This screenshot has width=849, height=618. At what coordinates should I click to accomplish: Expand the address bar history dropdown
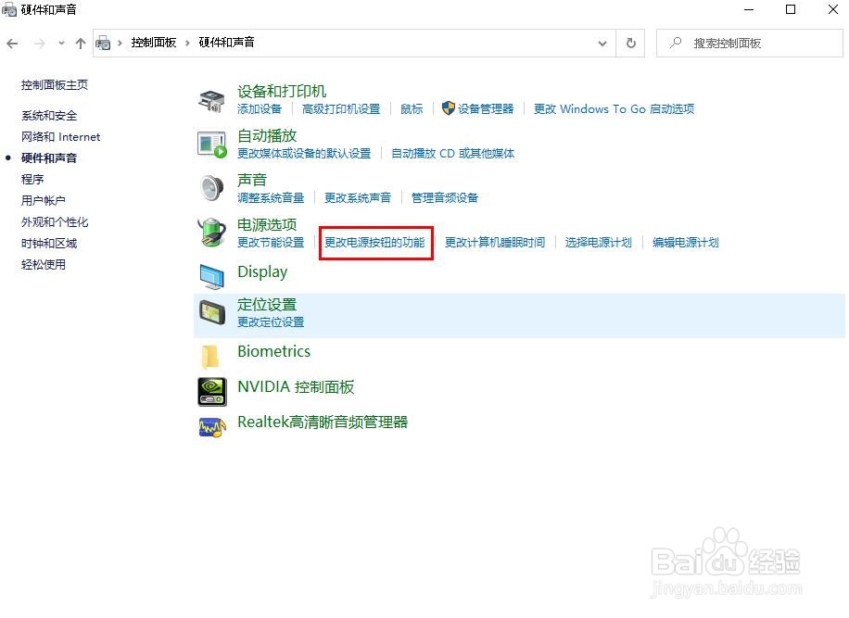click(602, 44)
